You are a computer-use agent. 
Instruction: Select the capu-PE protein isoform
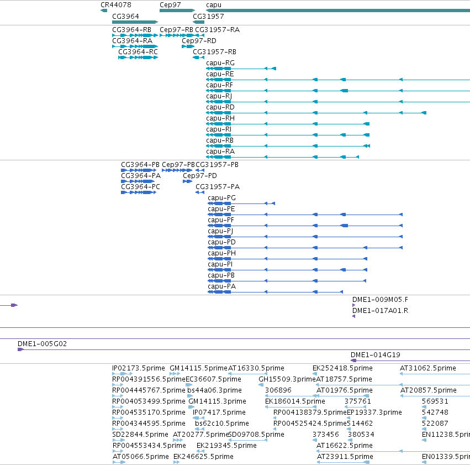pyautogui.click(x=305, y=215)
